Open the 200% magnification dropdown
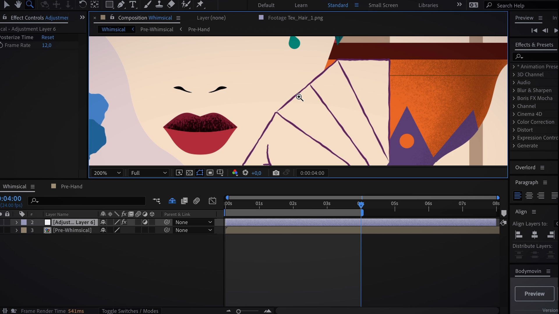 point(107,173)
